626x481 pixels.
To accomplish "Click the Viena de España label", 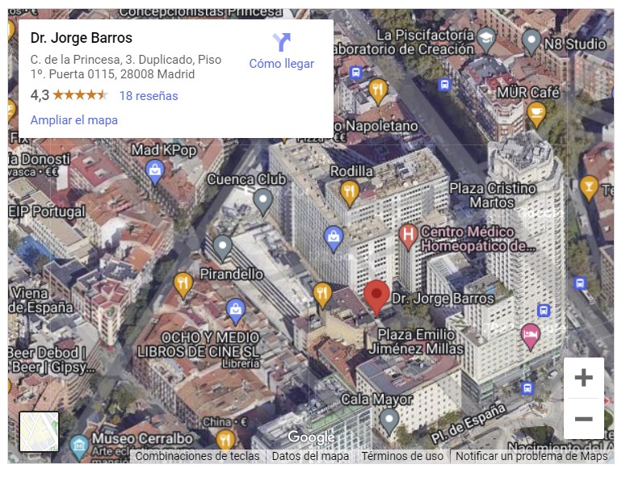I will tap(40, 300).
